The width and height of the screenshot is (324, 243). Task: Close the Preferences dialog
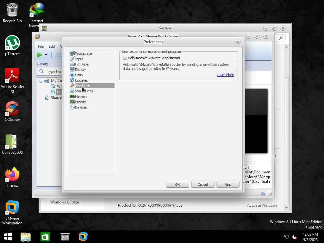238,42
